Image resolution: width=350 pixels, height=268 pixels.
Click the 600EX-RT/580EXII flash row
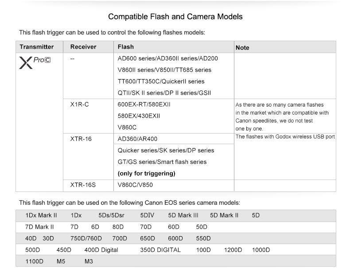coord(144,104)
